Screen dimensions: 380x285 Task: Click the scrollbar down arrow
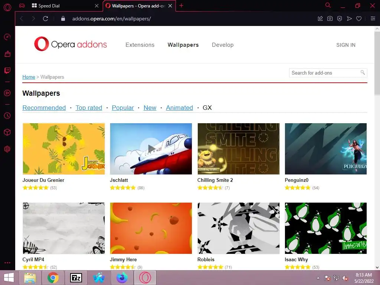coord(377,267)
